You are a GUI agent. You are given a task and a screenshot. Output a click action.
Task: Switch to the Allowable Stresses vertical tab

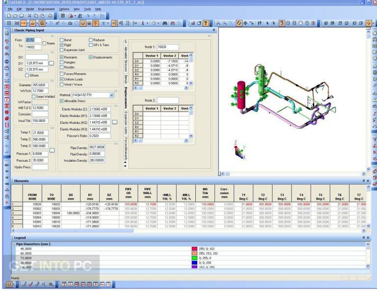pos(126,59)
